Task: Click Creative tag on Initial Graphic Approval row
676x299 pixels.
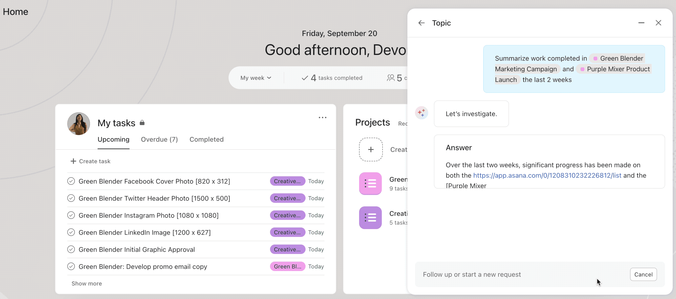Action: 287,249
